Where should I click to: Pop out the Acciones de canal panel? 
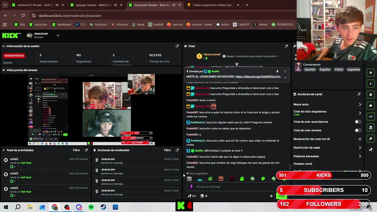359,94
